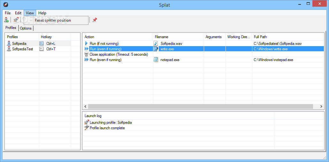Choose Reset splitter position from View menu

pos(56,20)
